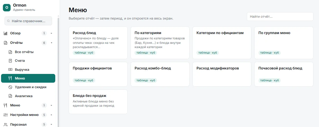
Task: Open Удаления и скидки reports
Action: (x=28, y=87)
